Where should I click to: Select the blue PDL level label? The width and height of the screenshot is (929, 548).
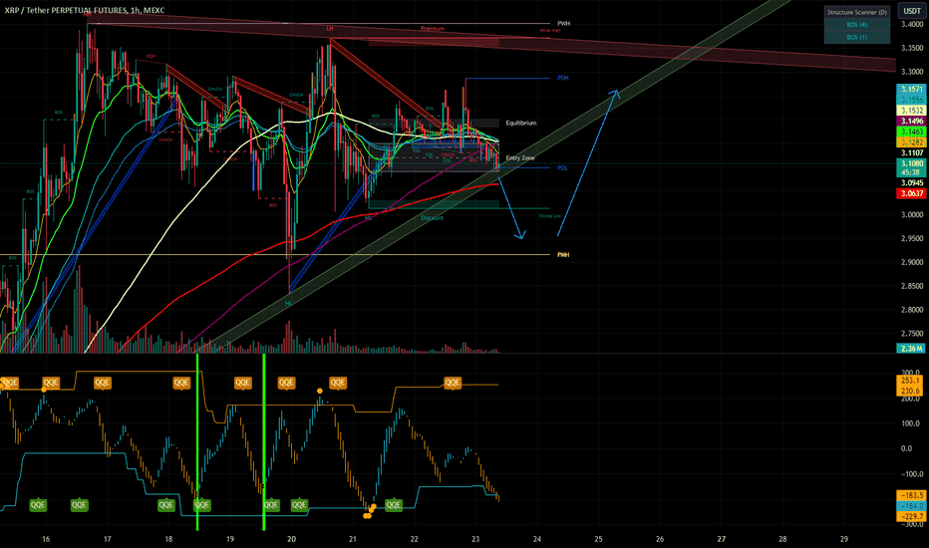point(562,168)
